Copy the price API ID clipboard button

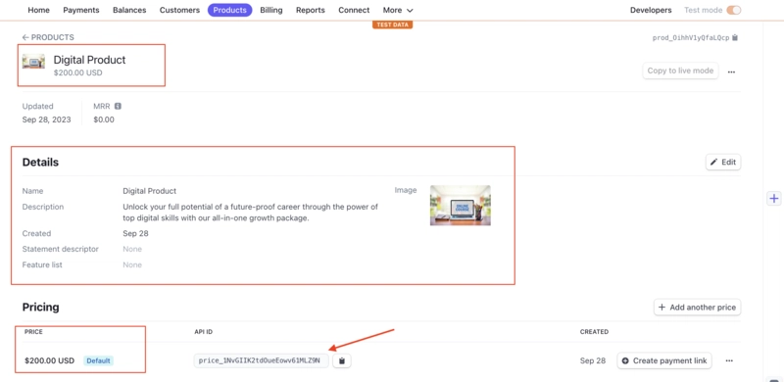coord(342,360)
